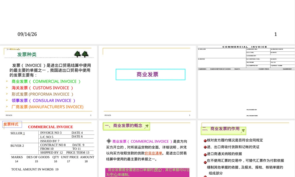Click the bullet 核对卖方履约情况是否符合合同规定
The height and width of the screenshot is (177, 295).
point(235,140)
